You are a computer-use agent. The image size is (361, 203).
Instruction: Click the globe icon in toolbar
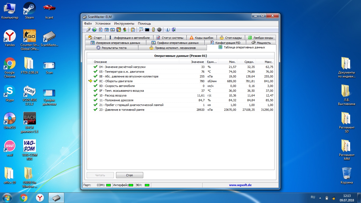(x=94, y=30)
